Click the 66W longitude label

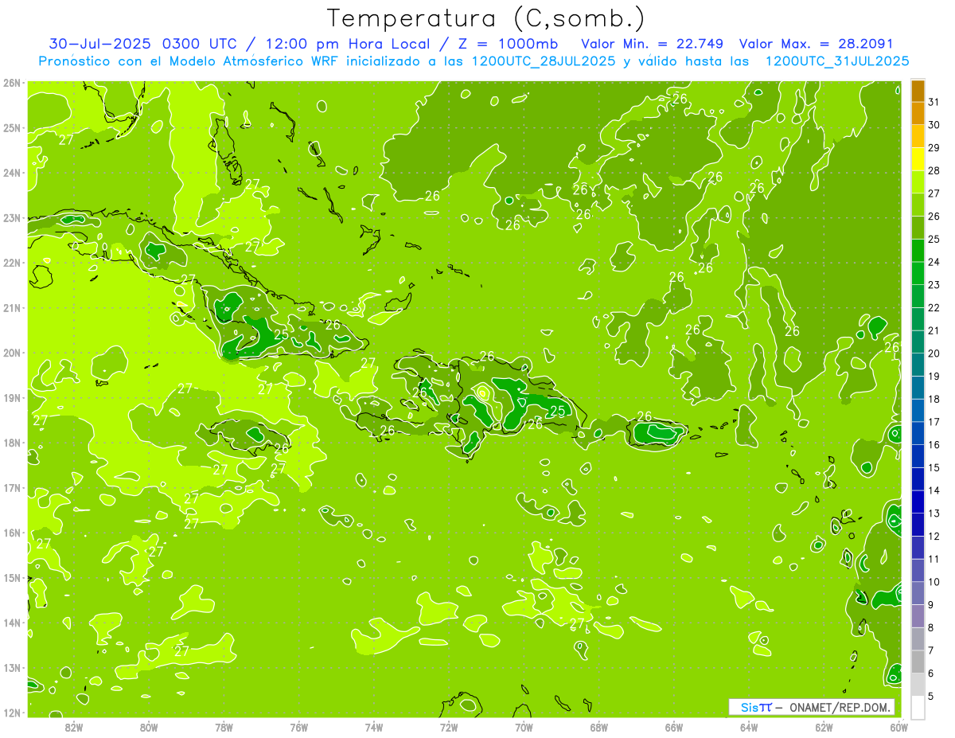[674, 726]
